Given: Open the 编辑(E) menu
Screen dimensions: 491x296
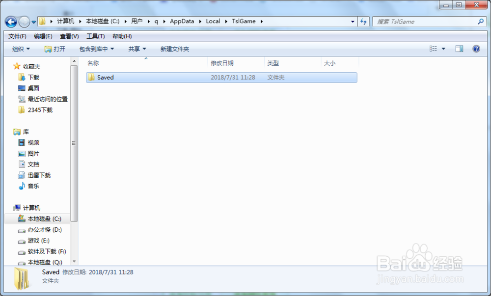Looking at the screenshot, I should [43, 36].
